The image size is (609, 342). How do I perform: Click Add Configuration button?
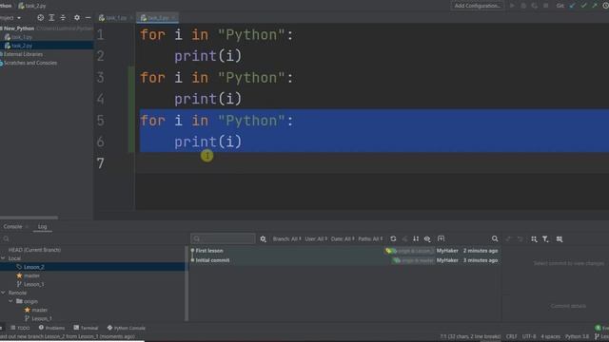477,6
